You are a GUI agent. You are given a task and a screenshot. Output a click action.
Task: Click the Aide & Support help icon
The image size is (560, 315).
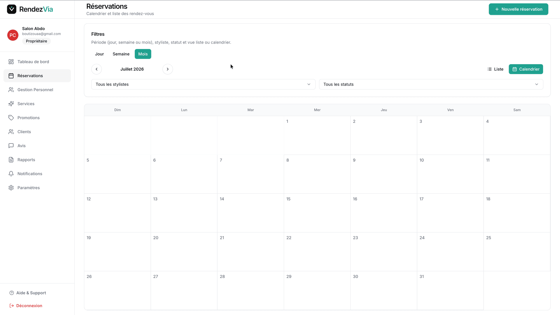(x=12, y=293)
